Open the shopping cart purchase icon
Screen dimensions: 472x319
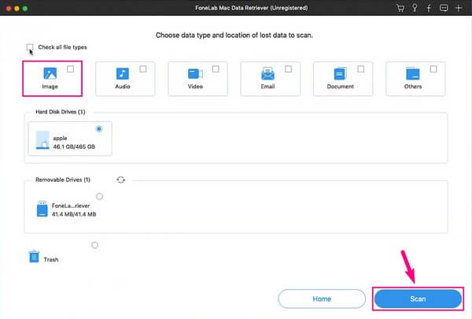(x=400, y=8)
